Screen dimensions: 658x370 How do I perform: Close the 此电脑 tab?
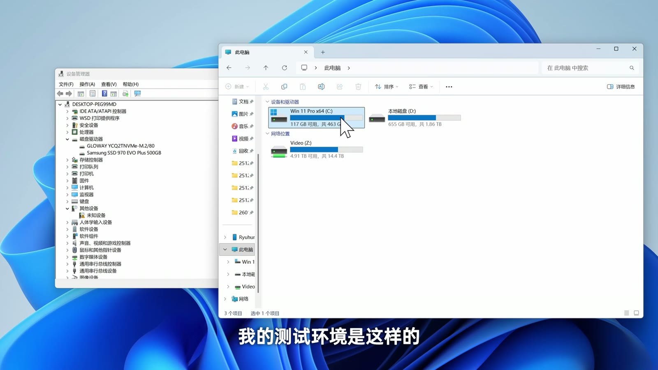pyautogui.click(x=306, y=52)
